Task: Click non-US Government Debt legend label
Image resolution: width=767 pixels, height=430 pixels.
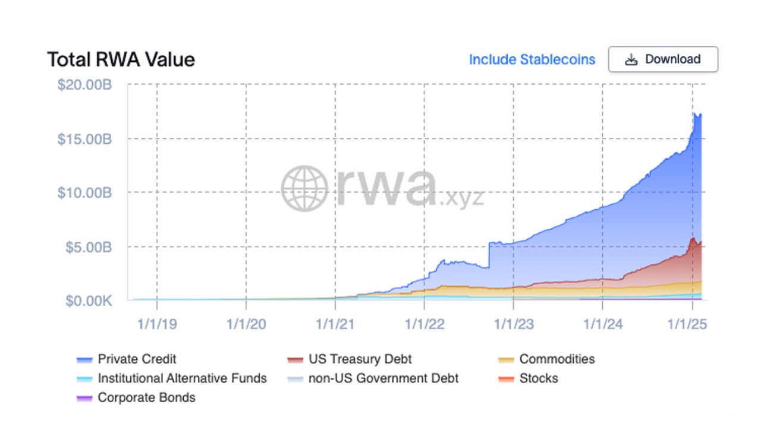Action: click(x=383, y=378)
